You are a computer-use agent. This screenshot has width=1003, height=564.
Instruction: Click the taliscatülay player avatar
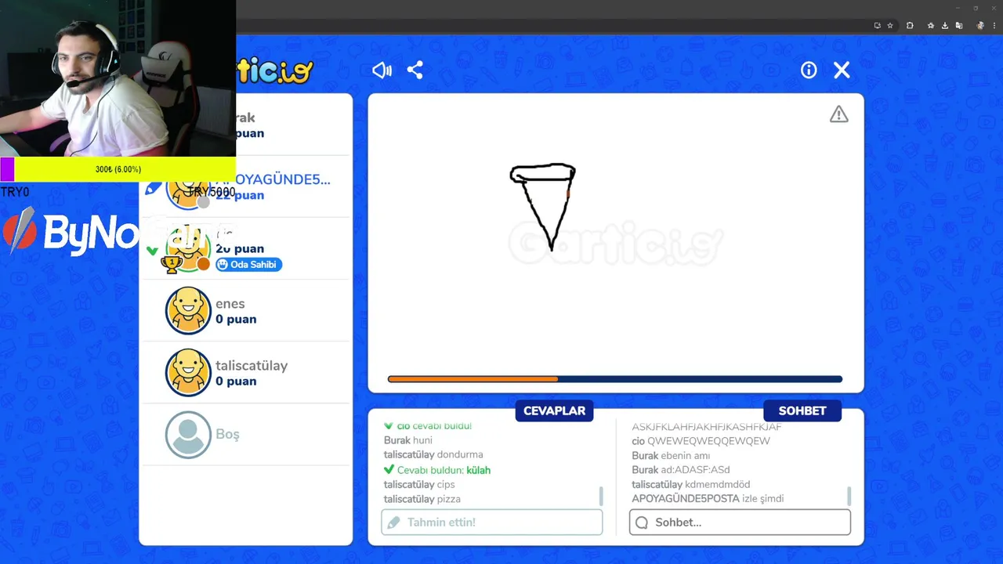click(x=188, y=373)
